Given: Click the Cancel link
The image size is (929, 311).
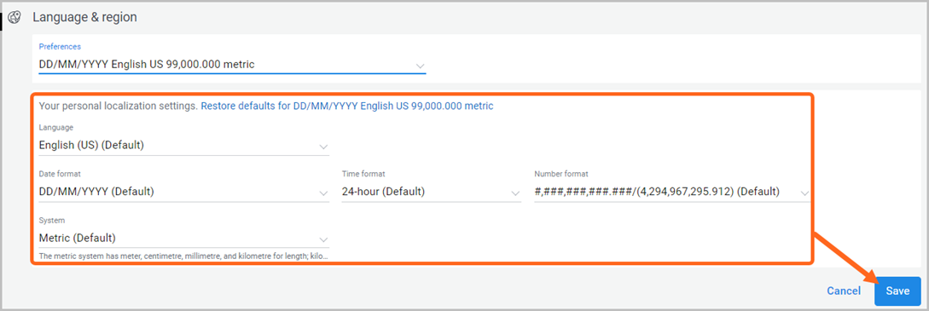Looking at the screenshot, I should pyautogui.click(x=844, y=291).
